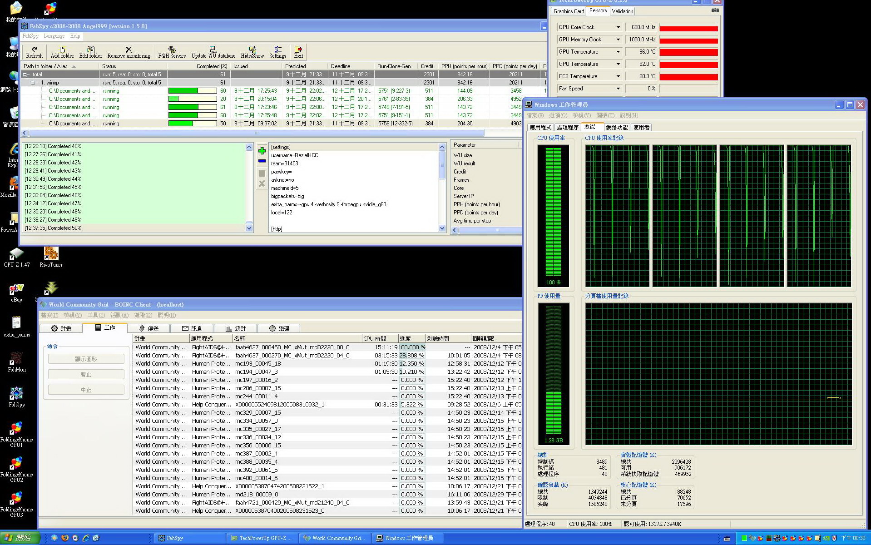Open the Language menu in FahSpy
The image size is (871, 545).
(54, 36)
